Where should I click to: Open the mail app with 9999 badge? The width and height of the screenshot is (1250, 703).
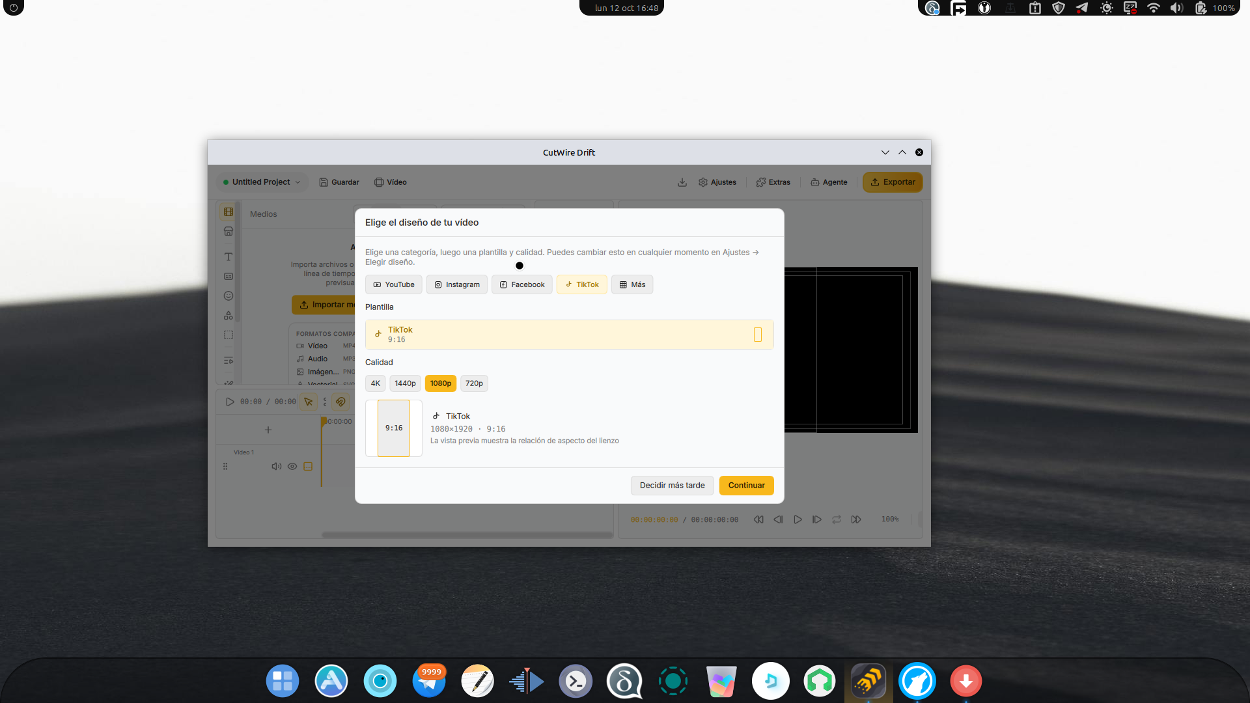click(429, 682)
